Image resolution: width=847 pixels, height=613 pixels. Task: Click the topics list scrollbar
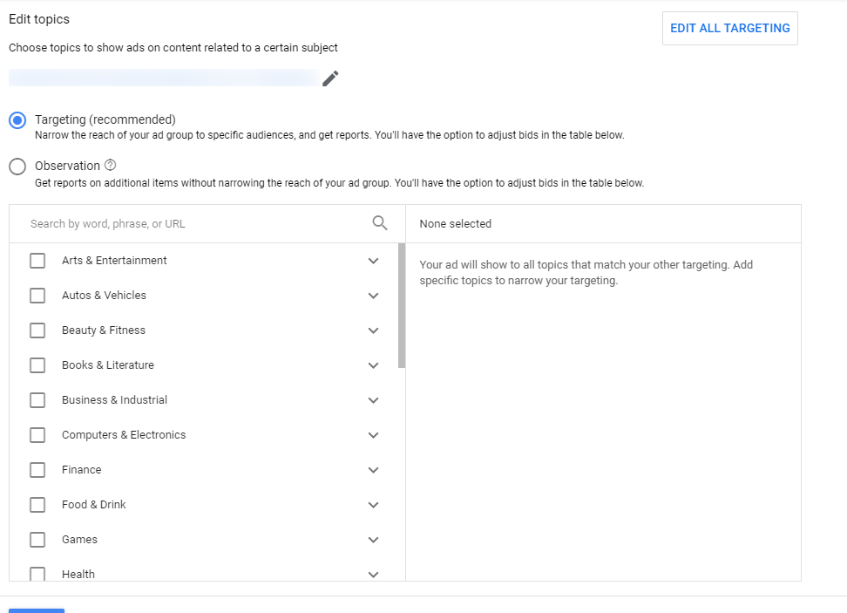pyautogui.click(x=402, y=305)
